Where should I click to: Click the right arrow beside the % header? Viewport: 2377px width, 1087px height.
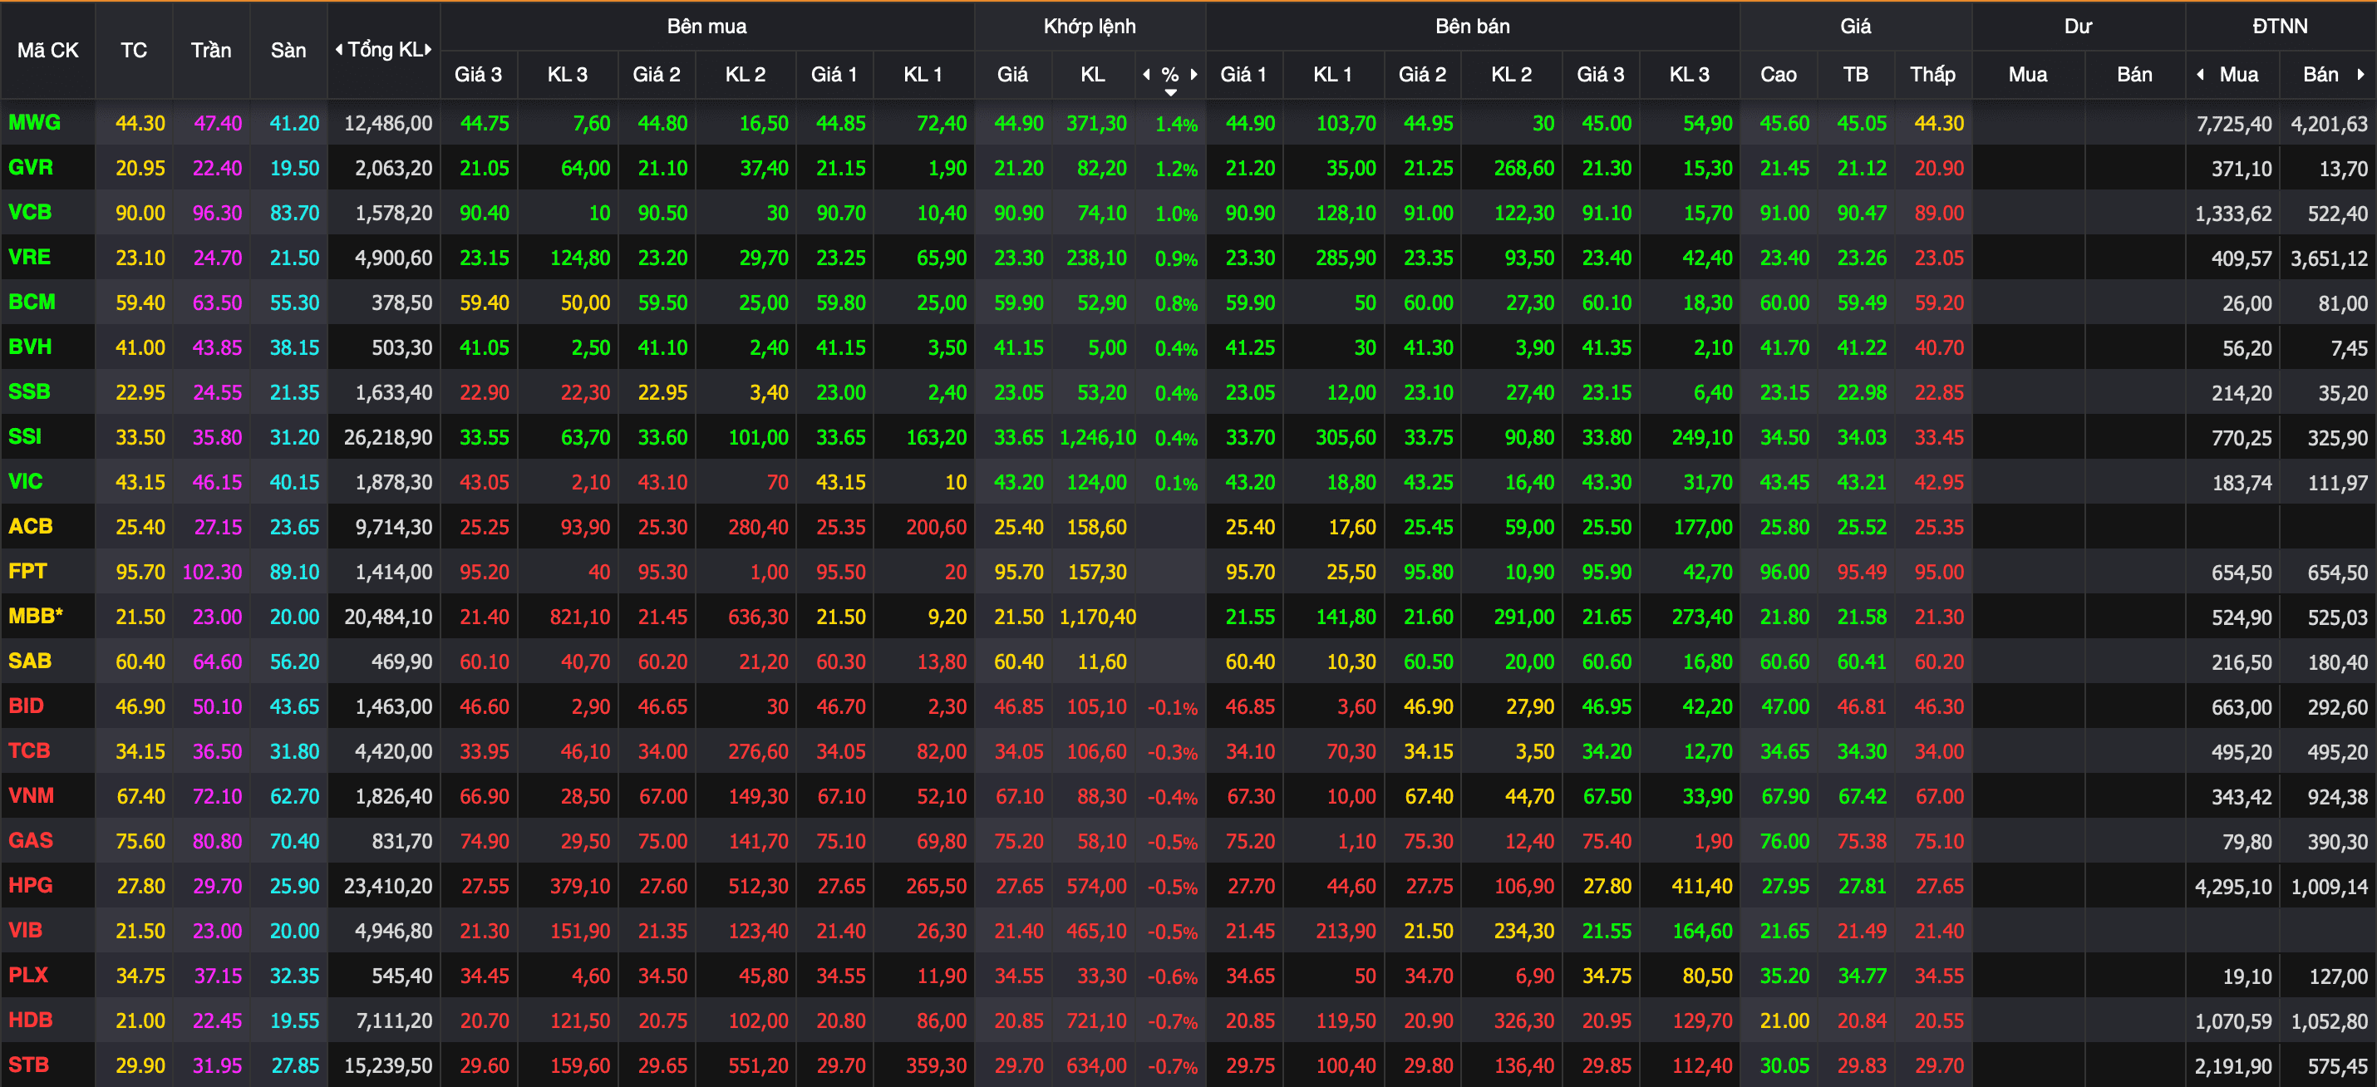pos(1194,75)
